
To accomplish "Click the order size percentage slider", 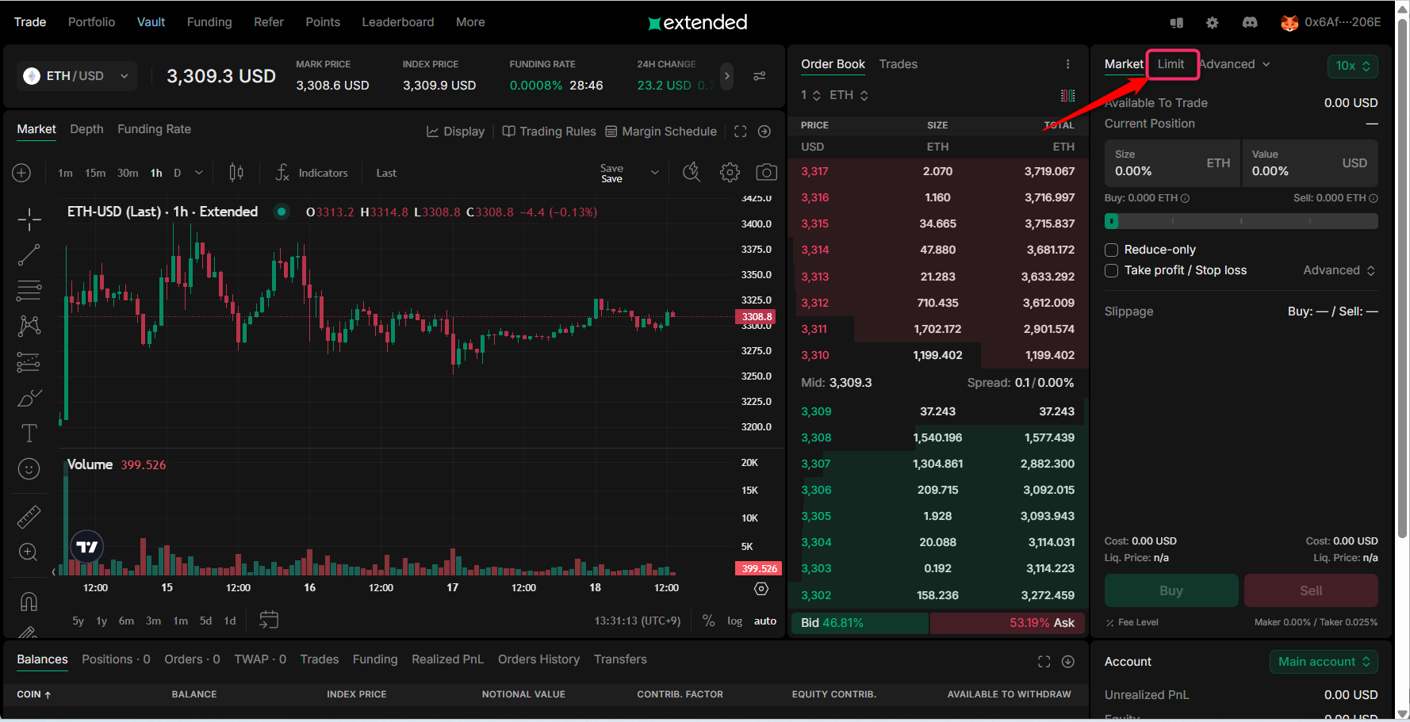I will [x=1241, y=221].
